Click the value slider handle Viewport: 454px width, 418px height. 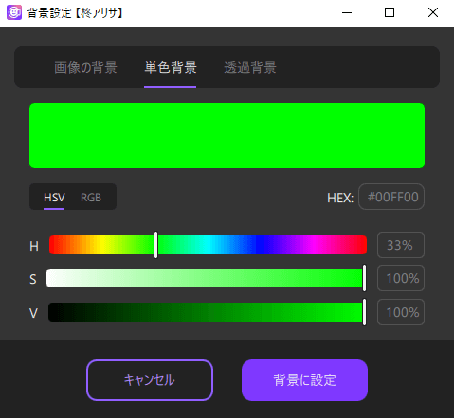click(364, 312)
